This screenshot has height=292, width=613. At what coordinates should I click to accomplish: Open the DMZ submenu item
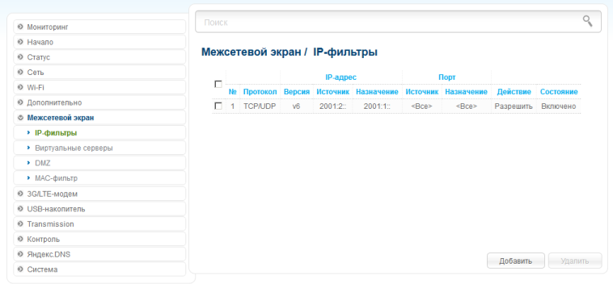(x=99, y=164)
